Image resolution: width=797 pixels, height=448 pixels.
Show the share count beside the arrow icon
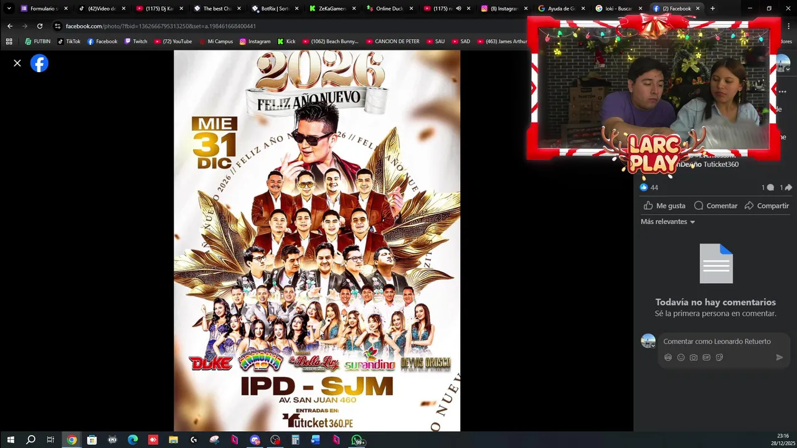pos(786,187)
